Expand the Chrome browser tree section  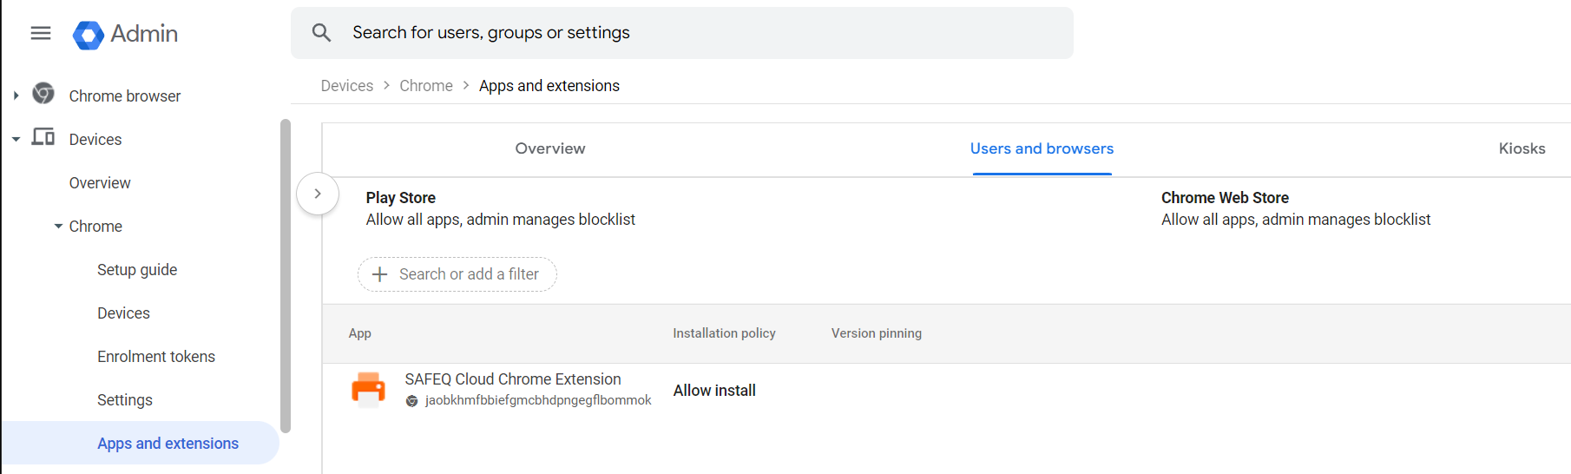point(16,95)
